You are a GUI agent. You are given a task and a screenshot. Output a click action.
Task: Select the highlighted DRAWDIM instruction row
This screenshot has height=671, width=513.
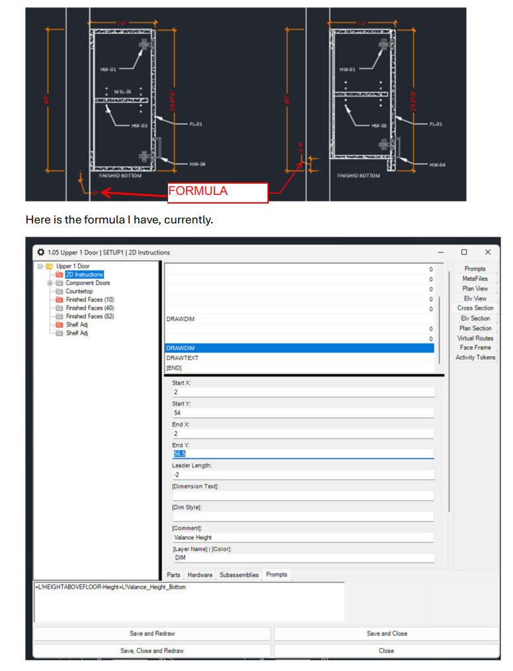(299, 348)
